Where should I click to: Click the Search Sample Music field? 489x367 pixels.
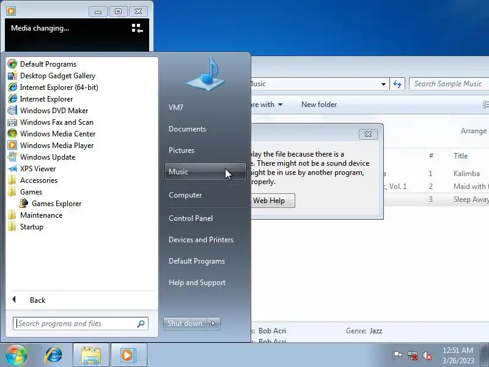coord(449,84)
